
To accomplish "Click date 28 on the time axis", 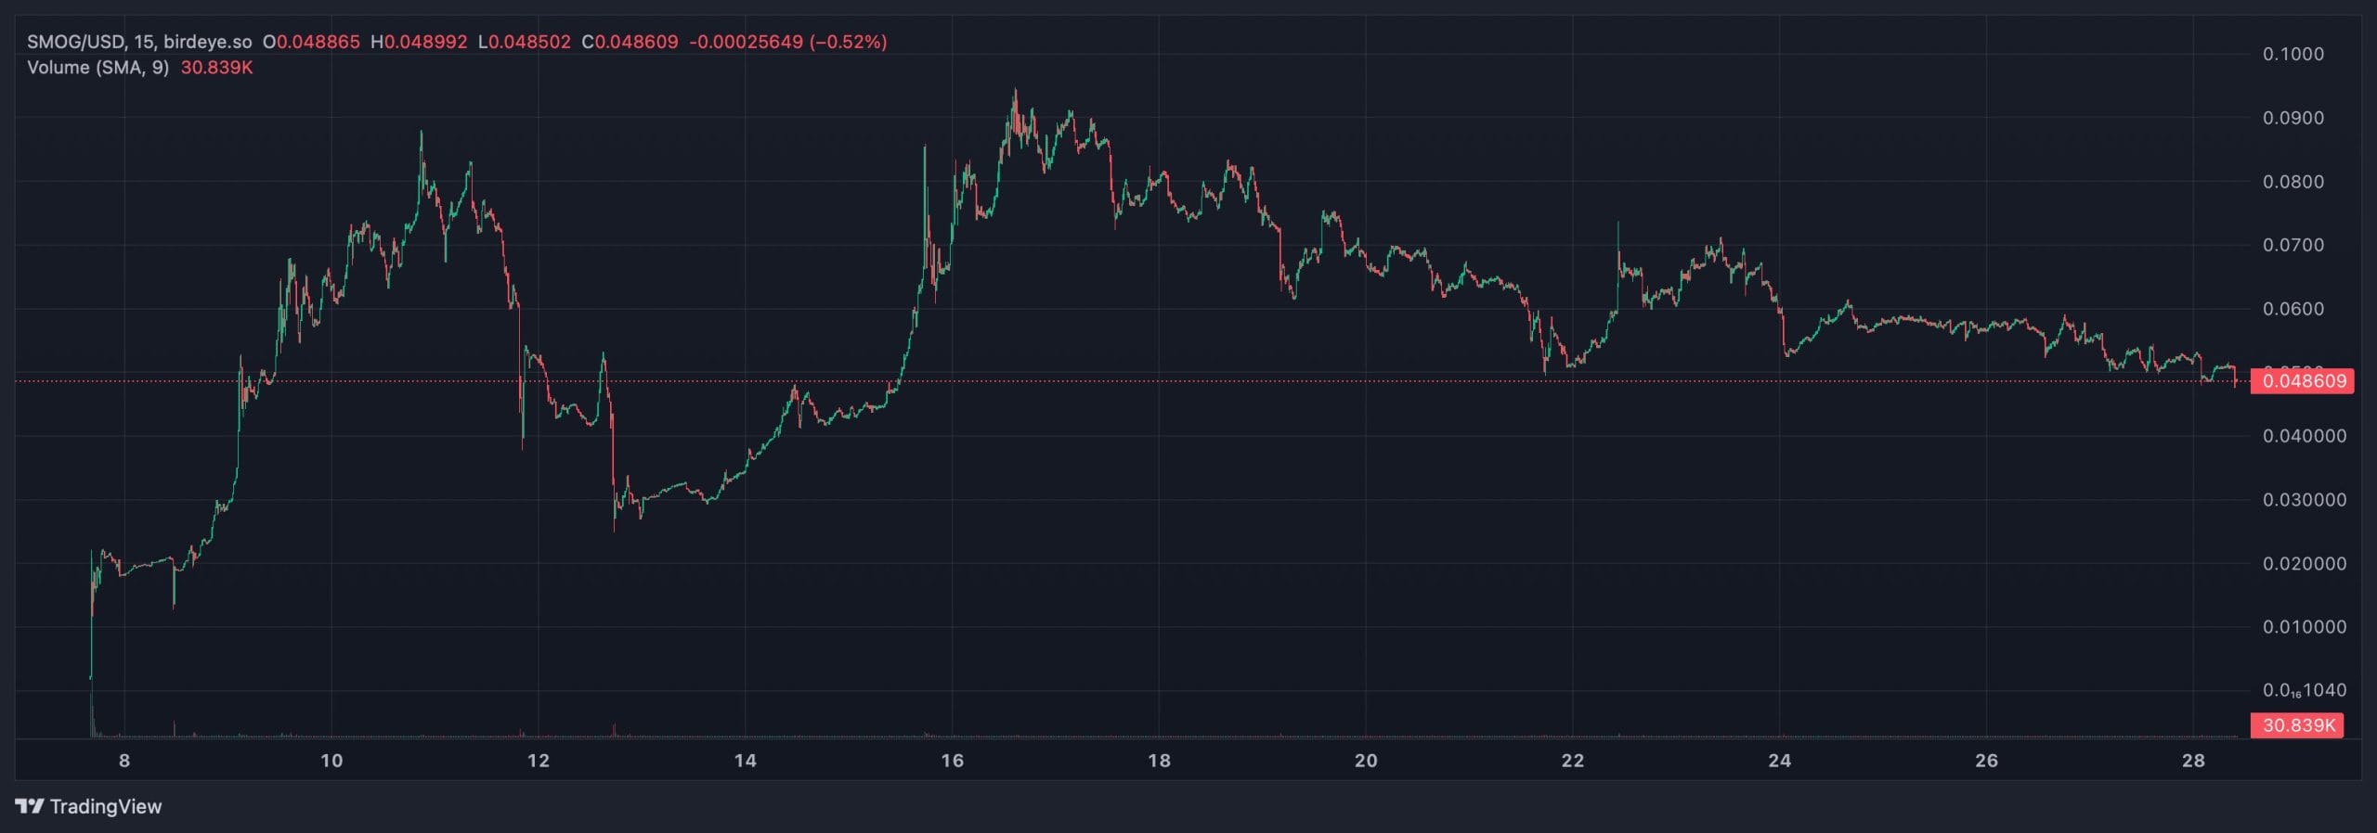I will click(2193, 761).
